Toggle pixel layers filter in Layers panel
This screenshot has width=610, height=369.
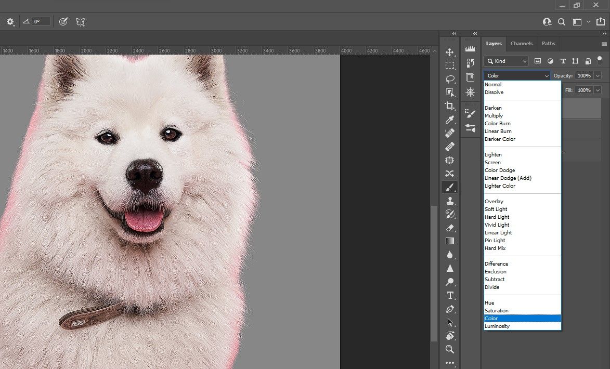click(x=538, y=61)
